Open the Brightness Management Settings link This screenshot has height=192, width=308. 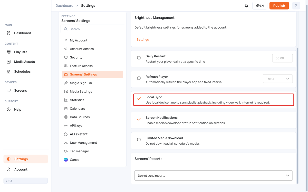click(143, 39)
